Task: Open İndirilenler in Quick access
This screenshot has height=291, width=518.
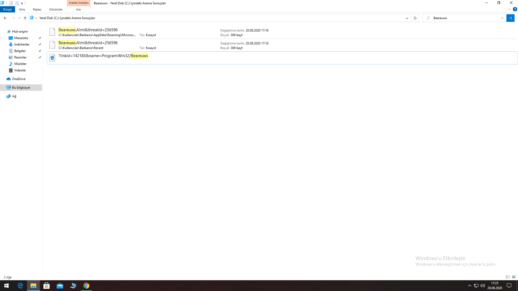Action: [22, 44]
